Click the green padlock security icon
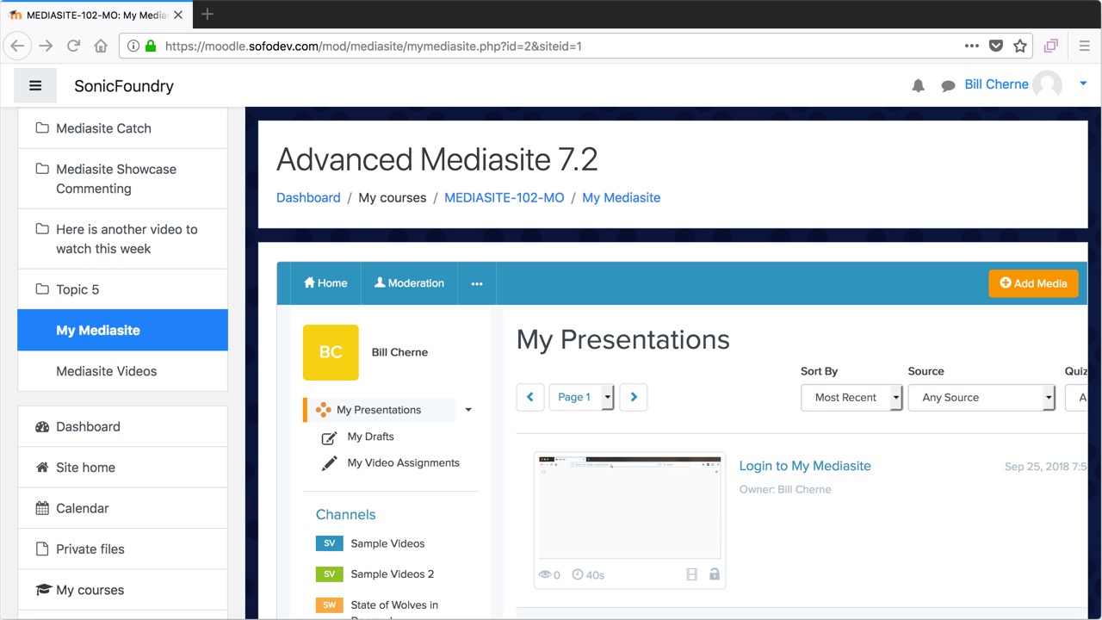The image size is (1102, 620). tap(151, 46)
